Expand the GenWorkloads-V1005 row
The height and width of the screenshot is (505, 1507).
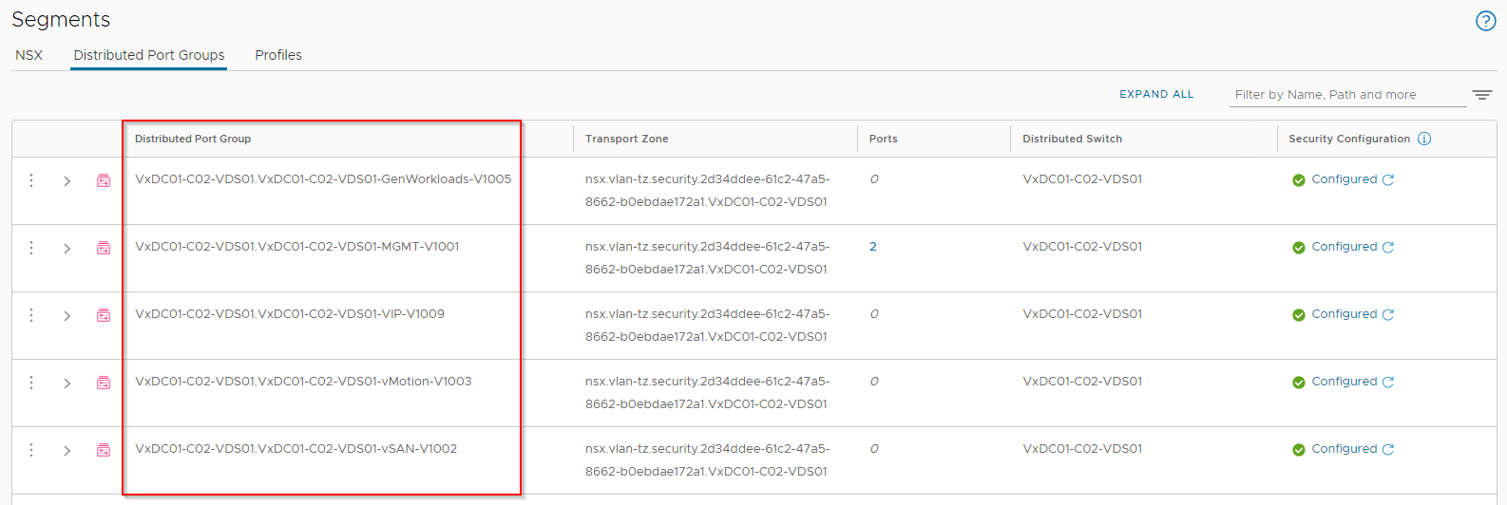coord(67,181)
